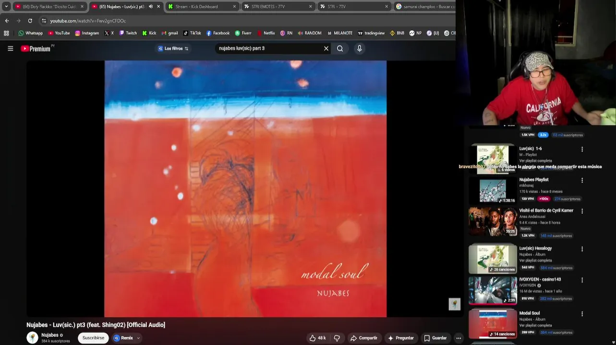616x345 pixels.
Task: Go back with the browser arrow
Action: (7, 21)
